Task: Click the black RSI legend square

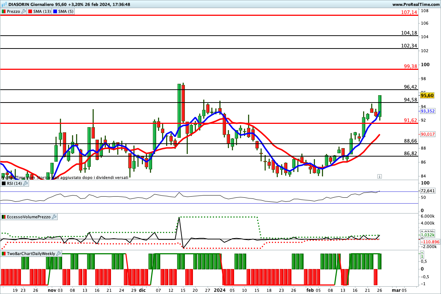Action: pos(4,183)
